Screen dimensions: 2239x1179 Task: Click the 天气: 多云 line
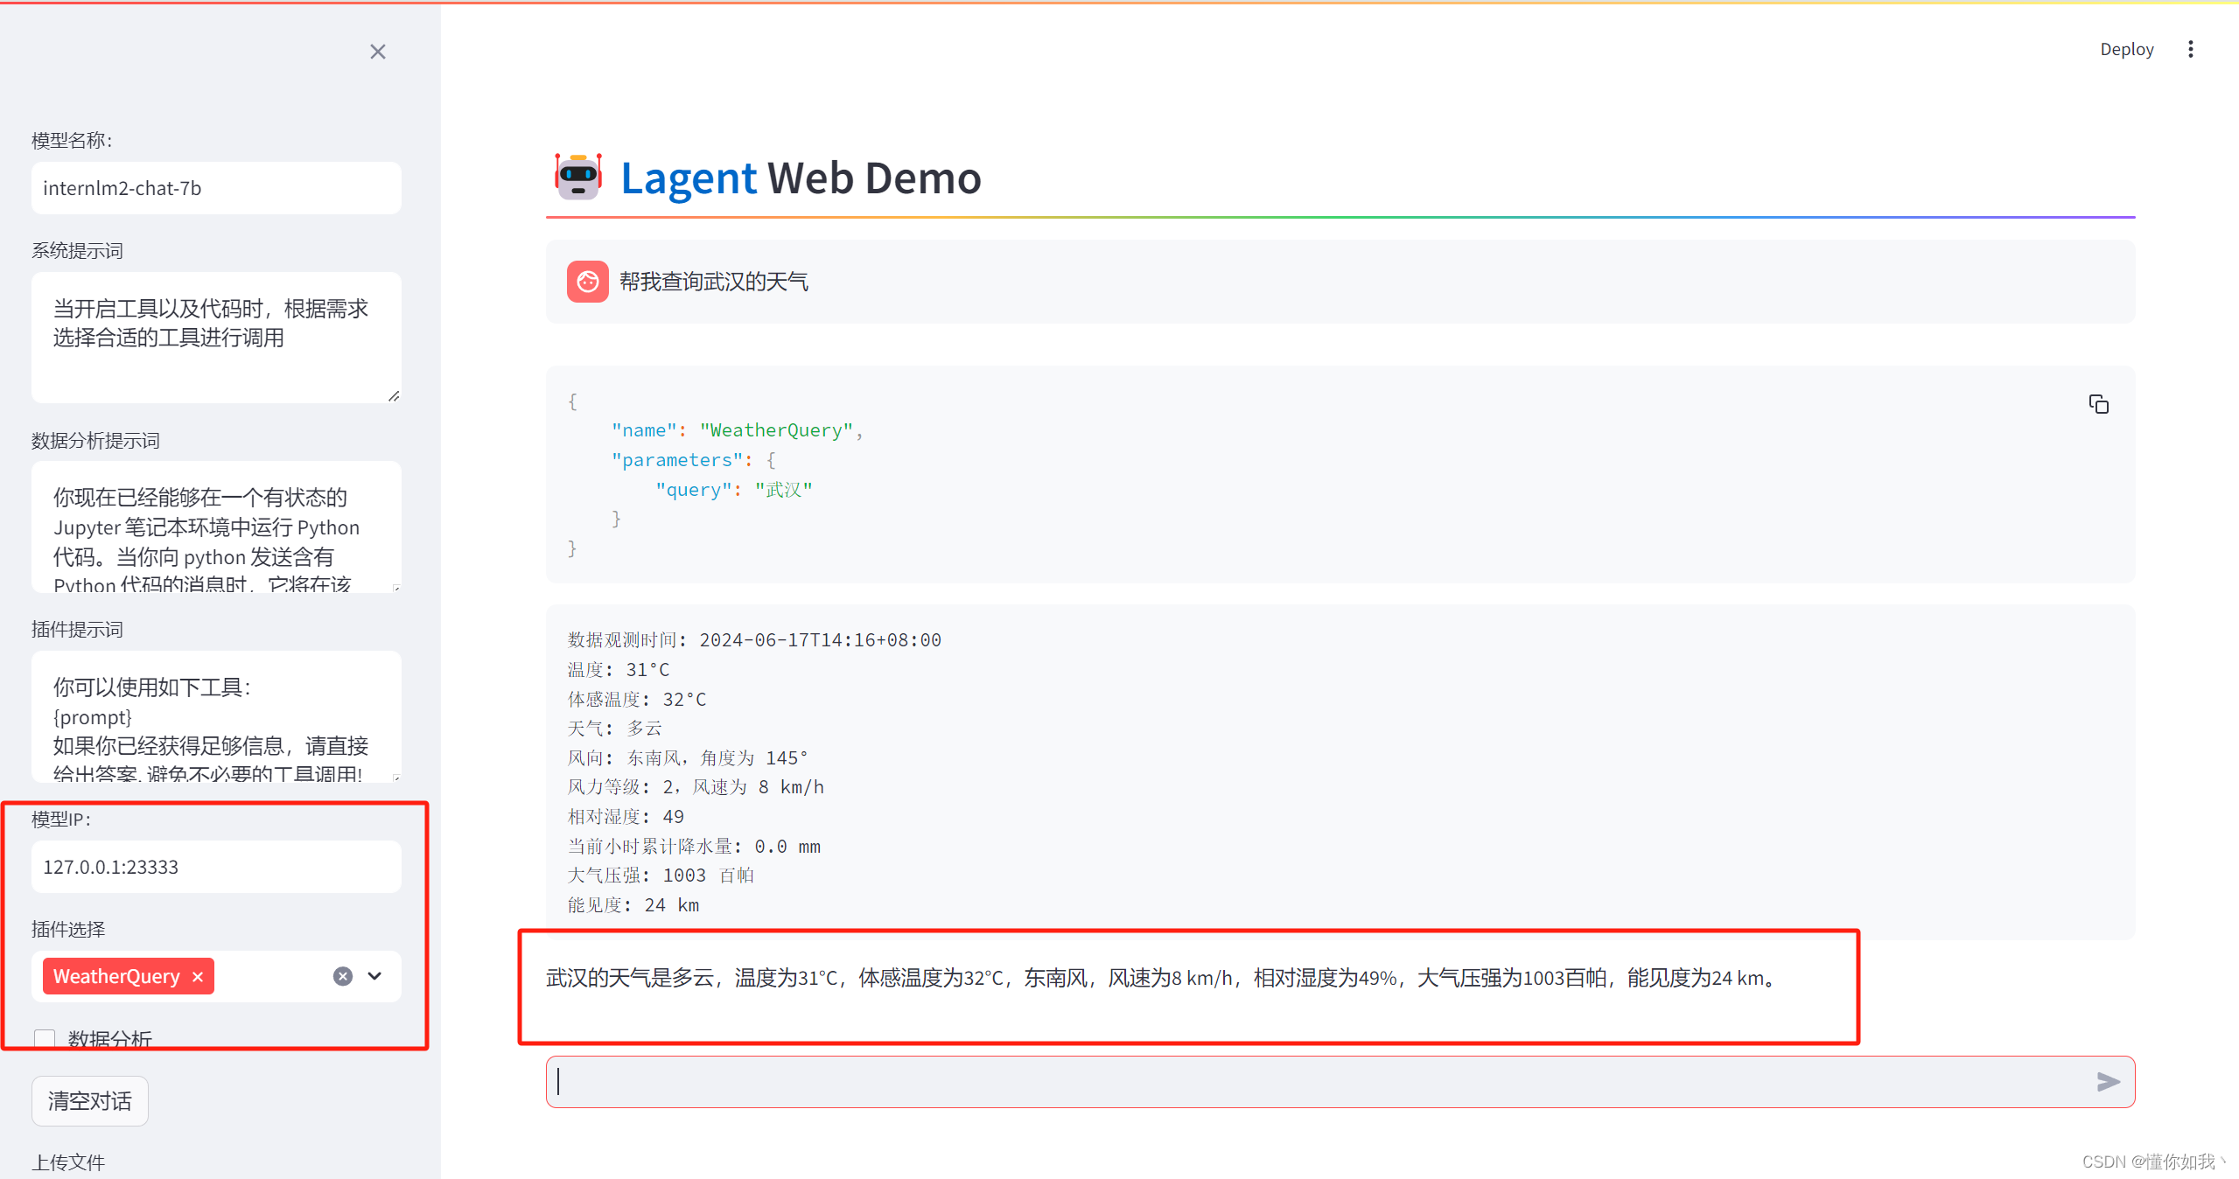615,729
